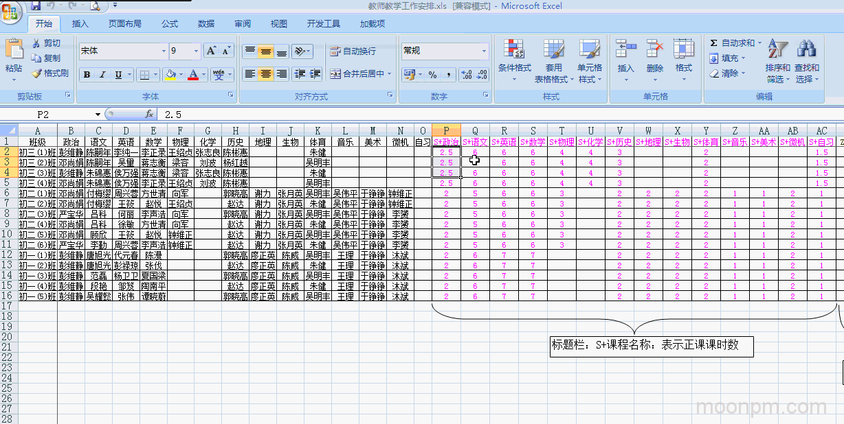Click the Cut (剪切) scissors icon
The height and width of the screenshot is (424, 844).
click(36, 43)
